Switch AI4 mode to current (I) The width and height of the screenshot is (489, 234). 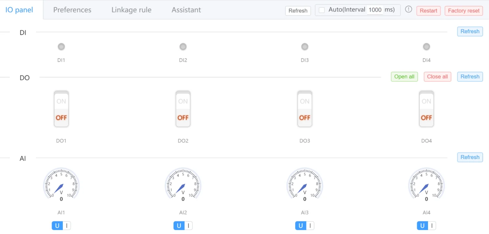[x=432, y=226]
